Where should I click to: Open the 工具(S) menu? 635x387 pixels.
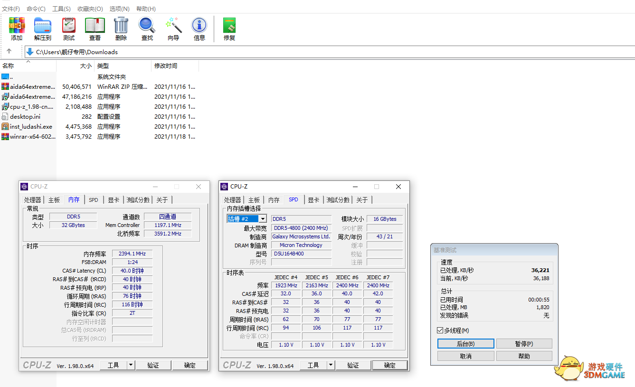(61, 9)
